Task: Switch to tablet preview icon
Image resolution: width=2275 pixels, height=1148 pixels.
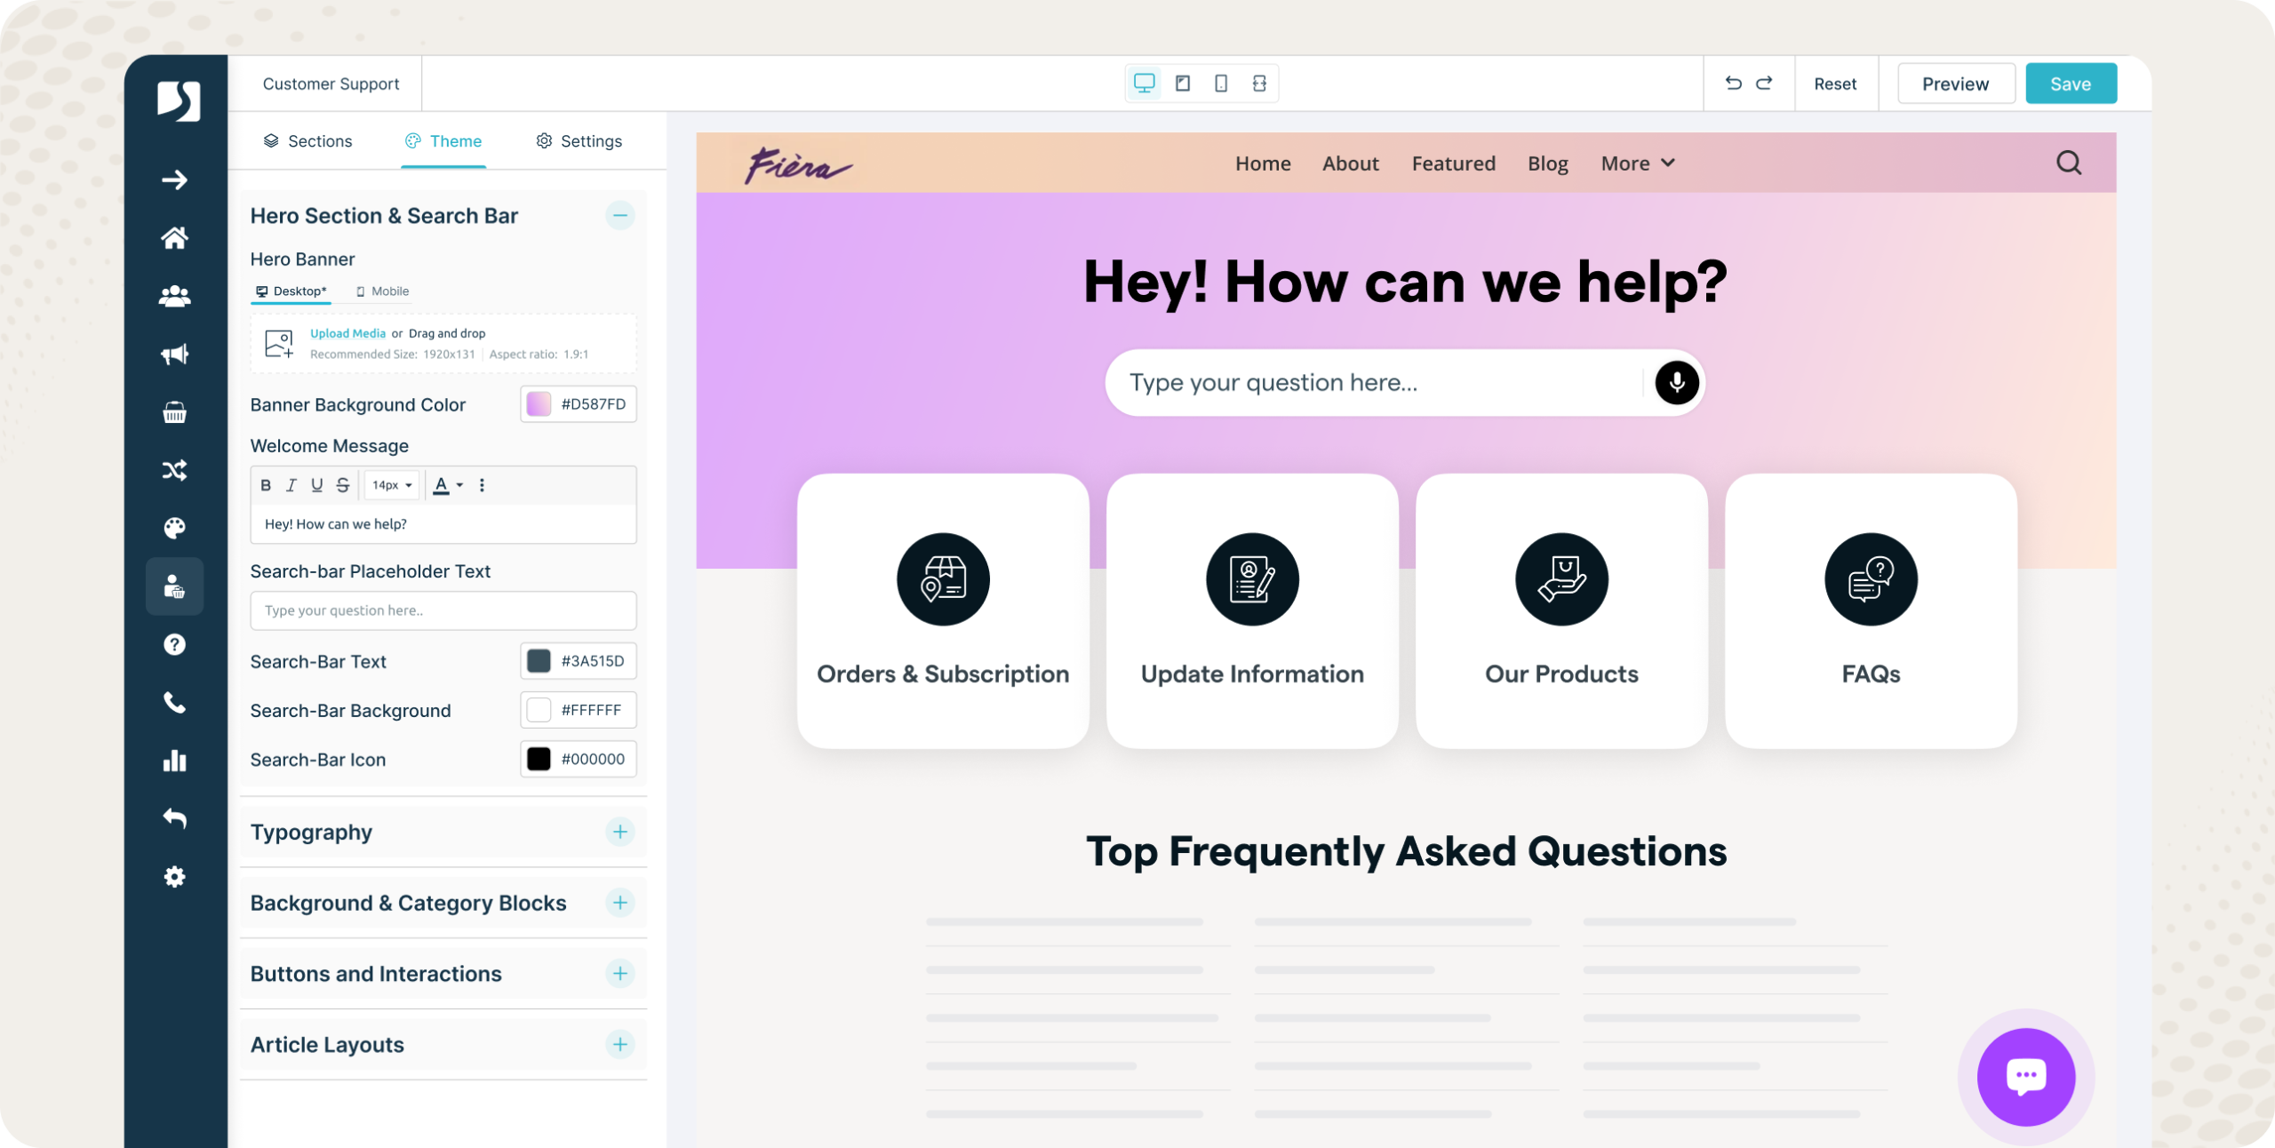Action: coord(1183,84)
